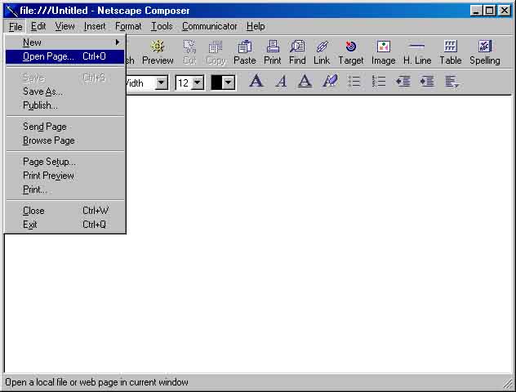Image resolution: width=516 pixels, height=392 pixels.
Task: Toggle bold text formatting
Action: pyautogui.click(x=256, y=81)
